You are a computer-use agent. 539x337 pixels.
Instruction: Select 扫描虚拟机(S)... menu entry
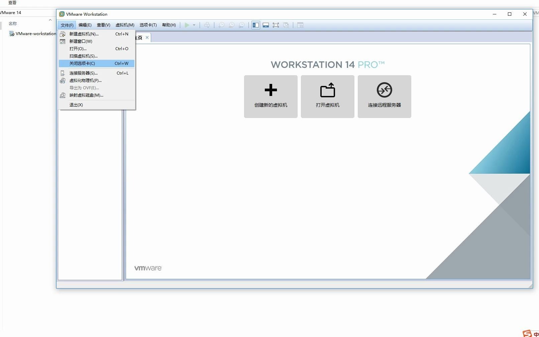click(97, 56)
